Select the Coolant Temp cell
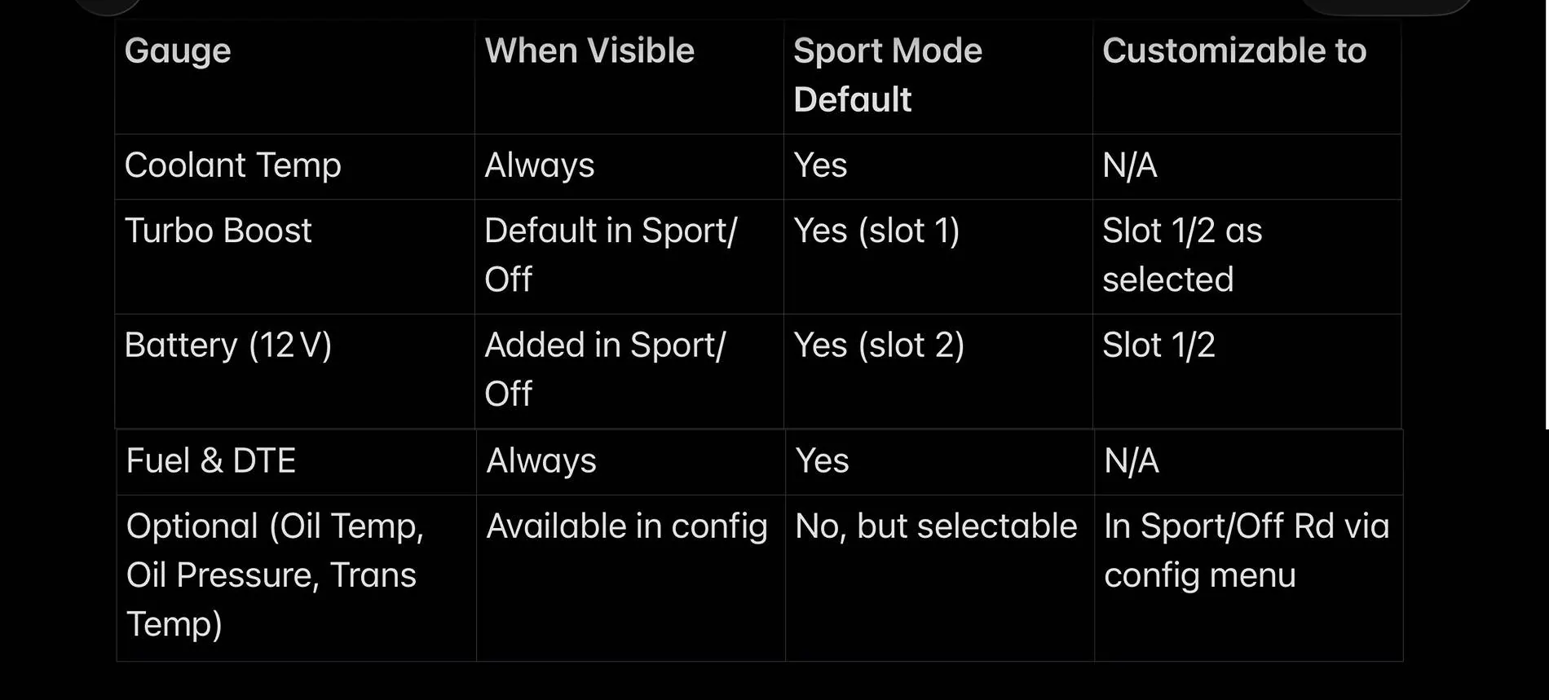 click(x=232, y=165)
